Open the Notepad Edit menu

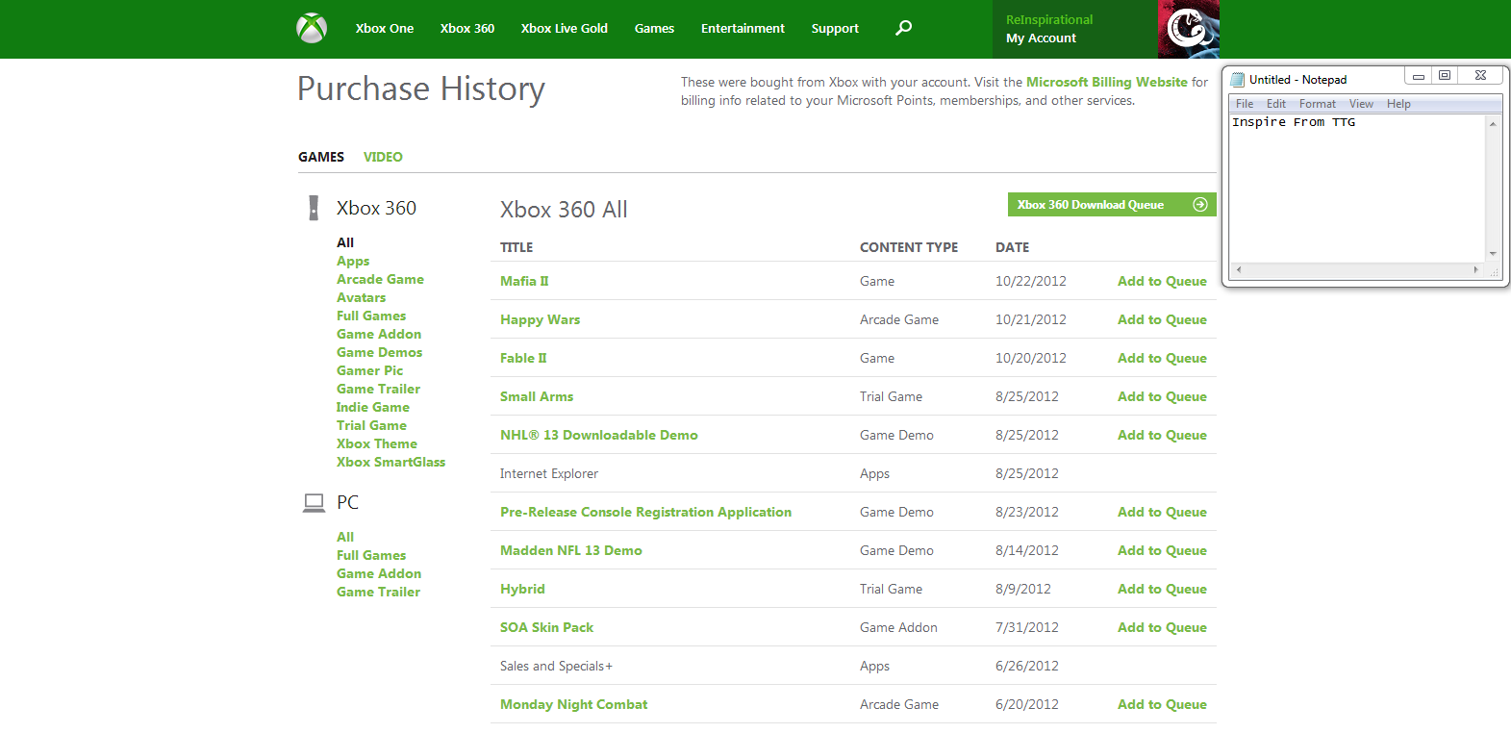(x=1276, y=104)
